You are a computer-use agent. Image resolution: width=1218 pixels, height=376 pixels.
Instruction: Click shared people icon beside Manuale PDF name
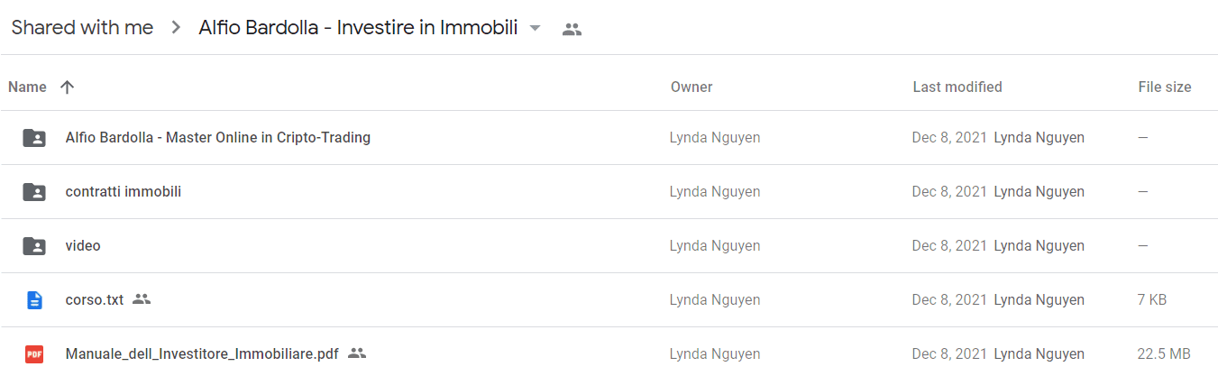click(357, 353)
